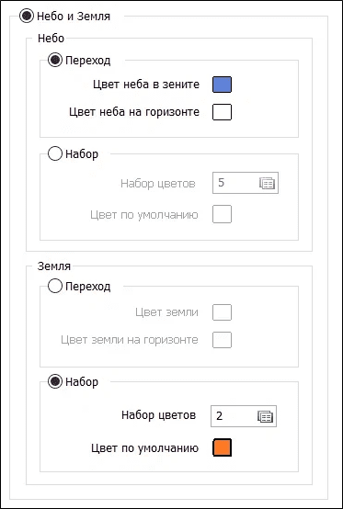The width and height of the screenshot is (343, 509).
Task: Click the disabled Цвет по умолчанию swatch under Небо
Action: [222, 214]
